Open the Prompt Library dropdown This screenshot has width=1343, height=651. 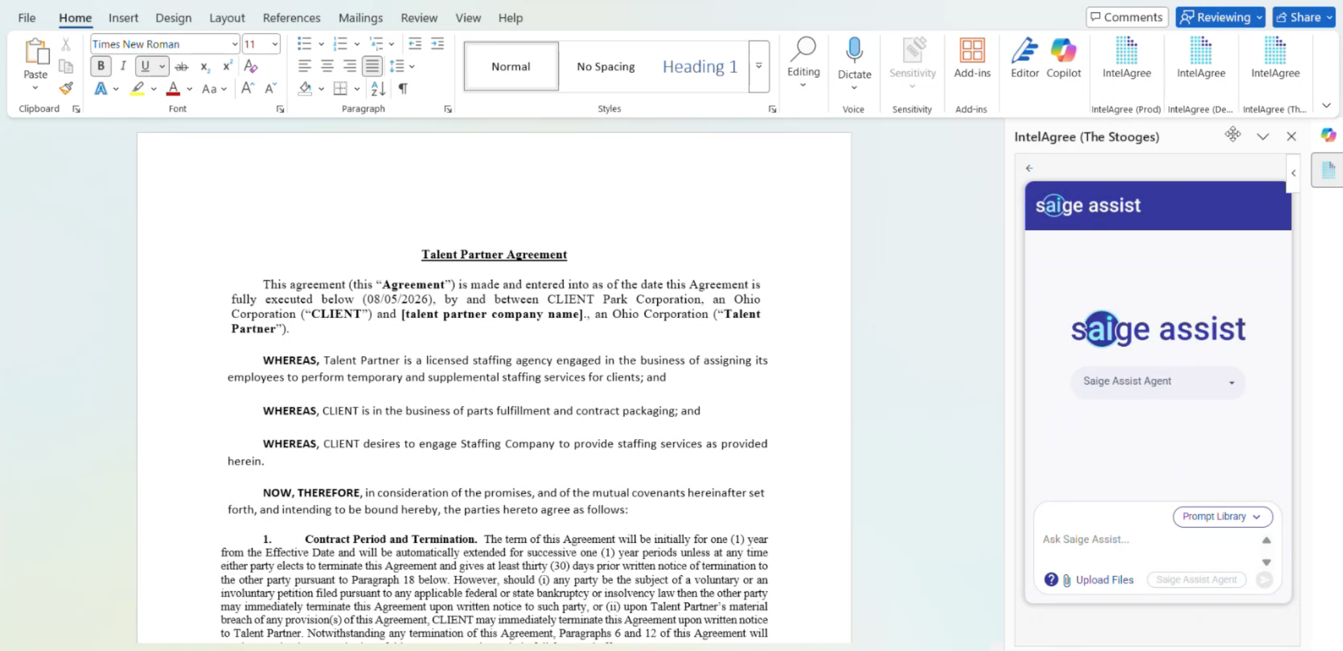tap(1222, 517)
